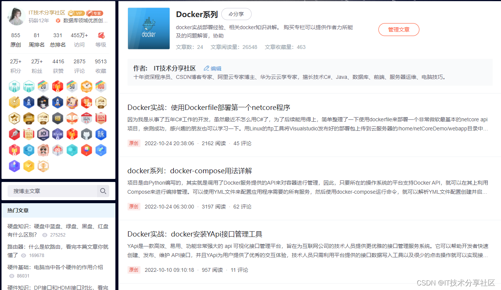This screenshot has width=501, height=290.
Task: Click the golden bullseye target badge
Action: 15,102
